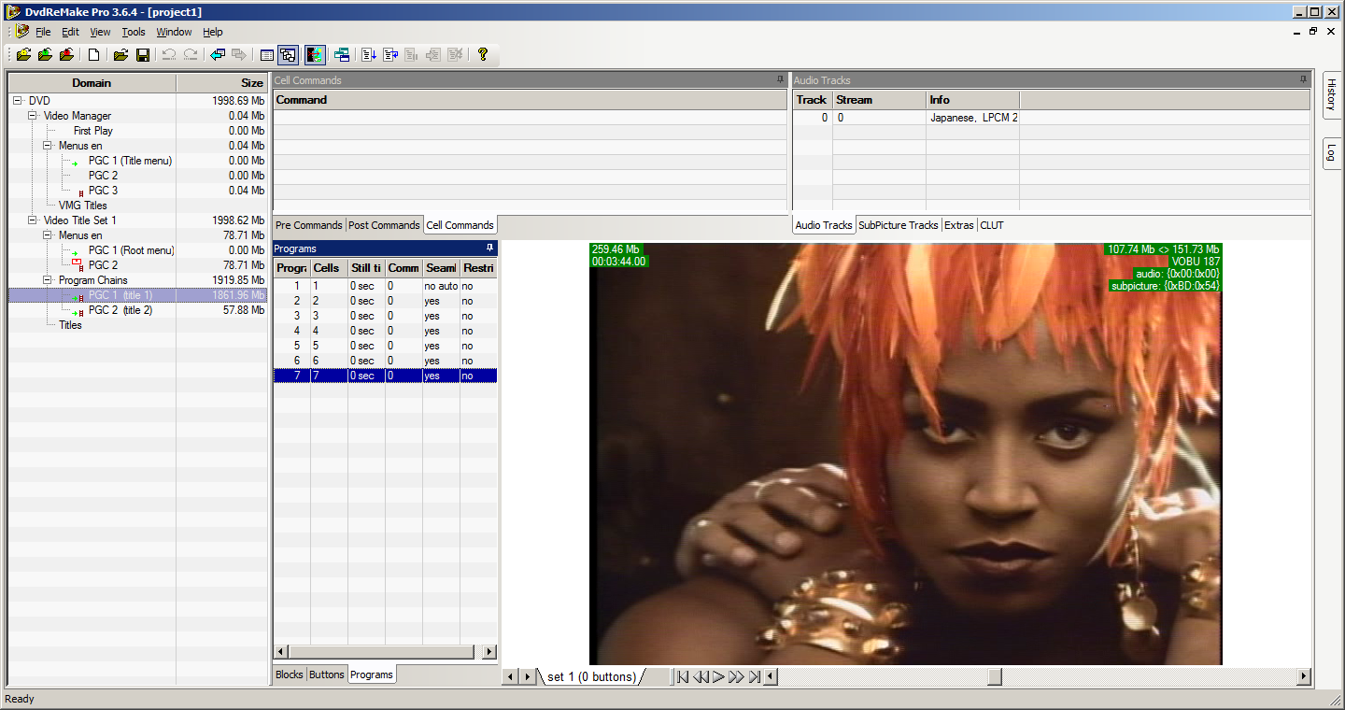Click the DvdReMake app icon beside File menu
This screenshot has height=710, width=1345.
click(x=22, y=31)
